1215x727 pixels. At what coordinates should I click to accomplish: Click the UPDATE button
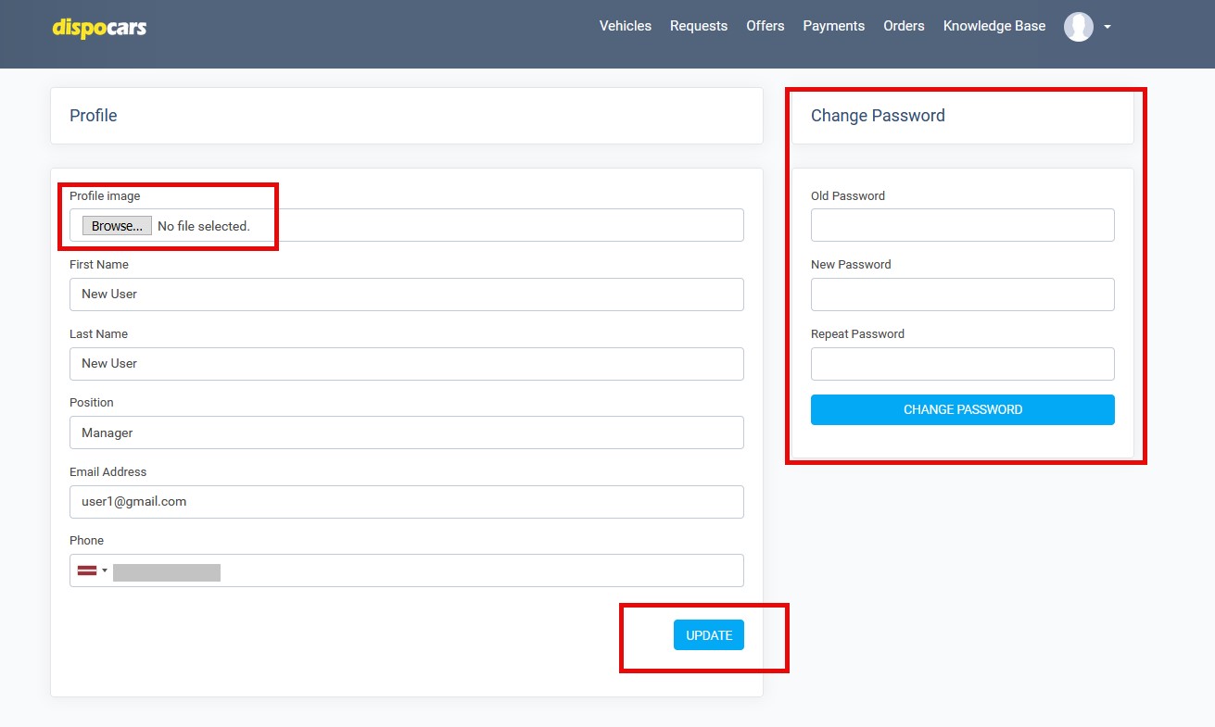[708, 635]
